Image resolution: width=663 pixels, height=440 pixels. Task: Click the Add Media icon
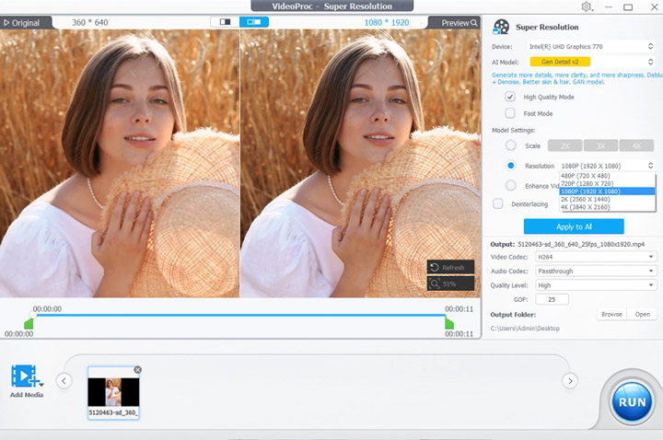click(26, 376)
